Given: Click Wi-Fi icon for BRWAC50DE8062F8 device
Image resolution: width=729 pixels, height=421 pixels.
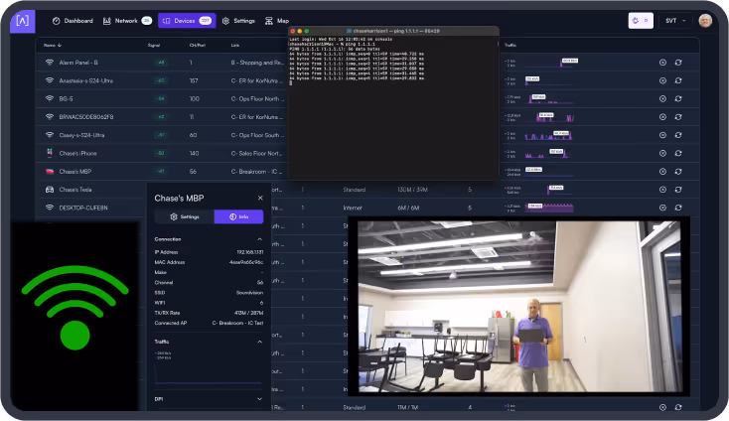Looking at the screenshot, I should (x=50, y=116).
